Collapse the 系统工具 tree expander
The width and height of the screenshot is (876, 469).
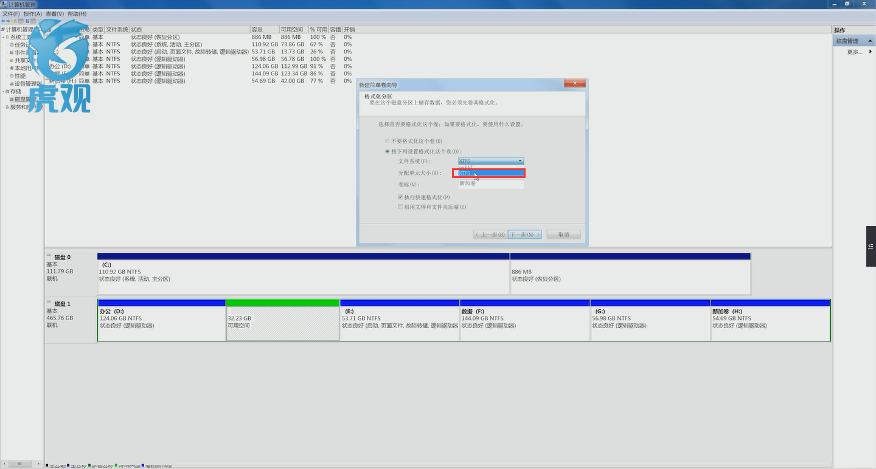tap(3, 37)
